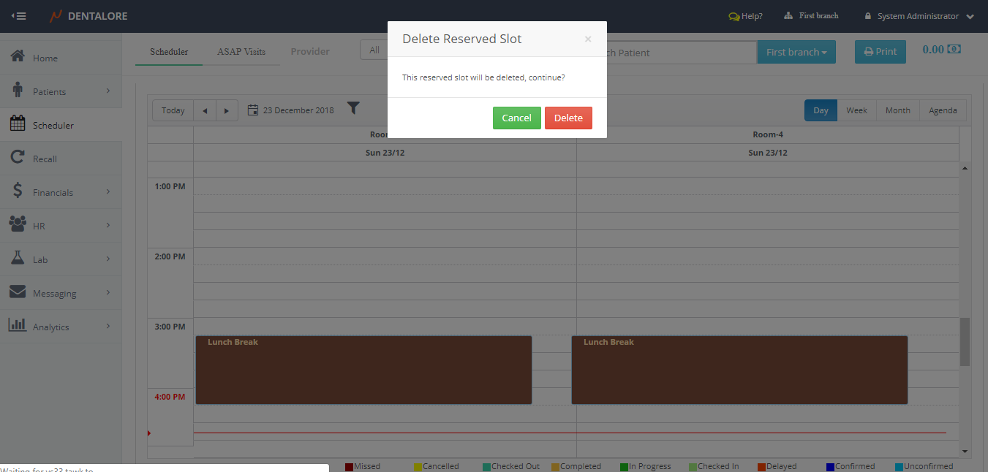The image size is (988, 472).
Task: Open System Administrator user menu
Action: 919,16
